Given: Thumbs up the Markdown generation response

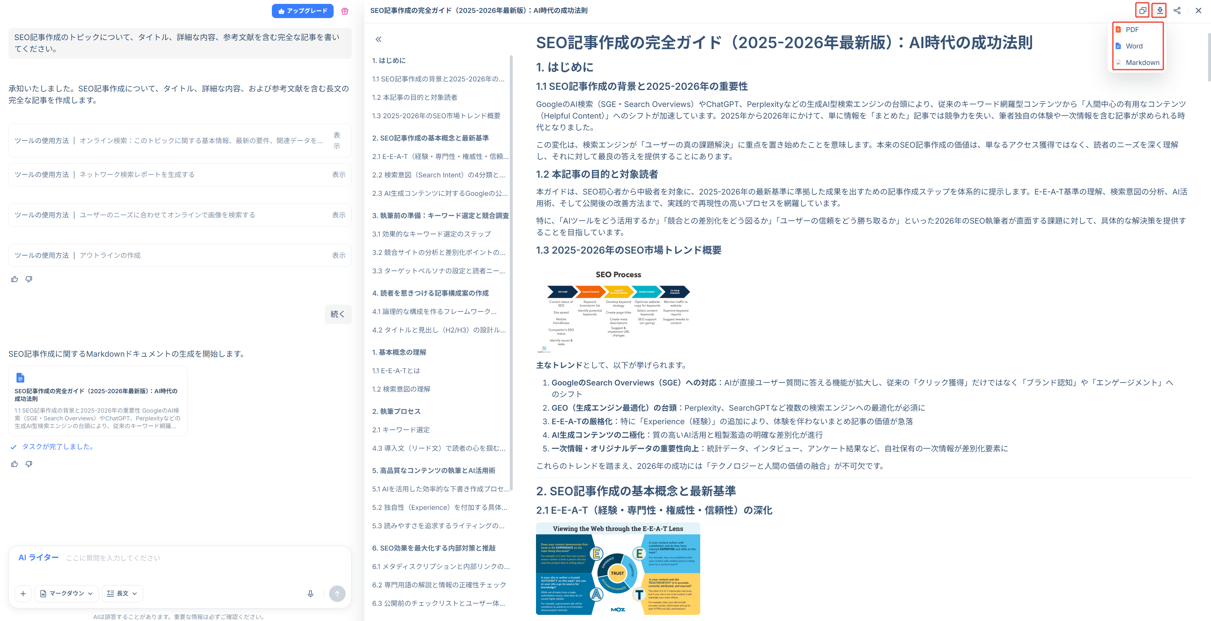Looking at the screenshot, I should 14,464.
